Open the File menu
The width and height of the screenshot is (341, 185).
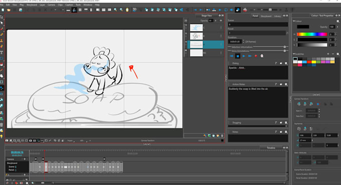tap(2, 5)
